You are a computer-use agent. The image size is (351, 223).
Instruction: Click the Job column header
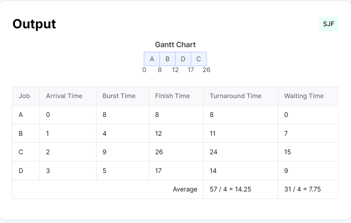pos(25,96)
